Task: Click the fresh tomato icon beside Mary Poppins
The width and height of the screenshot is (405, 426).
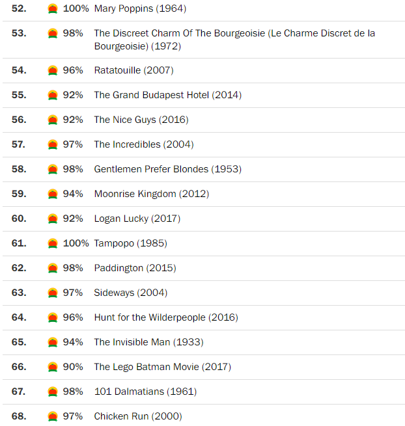Action: (x=53, y=8)
